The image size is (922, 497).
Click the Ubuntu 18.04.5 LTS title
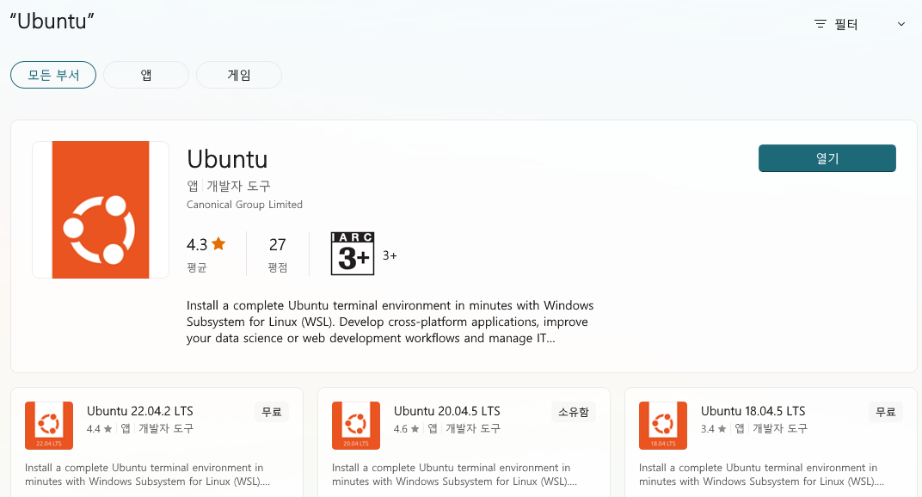click(753, 411)
